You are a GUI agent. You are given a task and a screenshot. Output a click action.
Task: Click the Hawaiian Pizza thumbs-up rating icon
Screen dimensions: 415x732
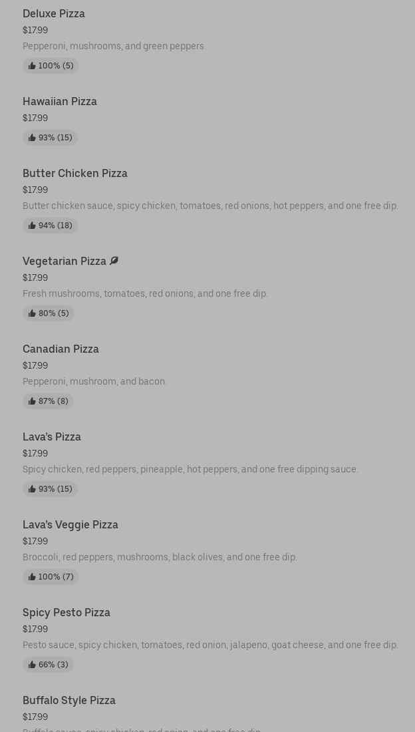click(x=32, y=138)
